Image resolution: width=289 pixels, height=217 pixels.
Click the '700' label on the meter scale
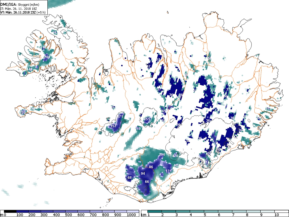(93, 215)
